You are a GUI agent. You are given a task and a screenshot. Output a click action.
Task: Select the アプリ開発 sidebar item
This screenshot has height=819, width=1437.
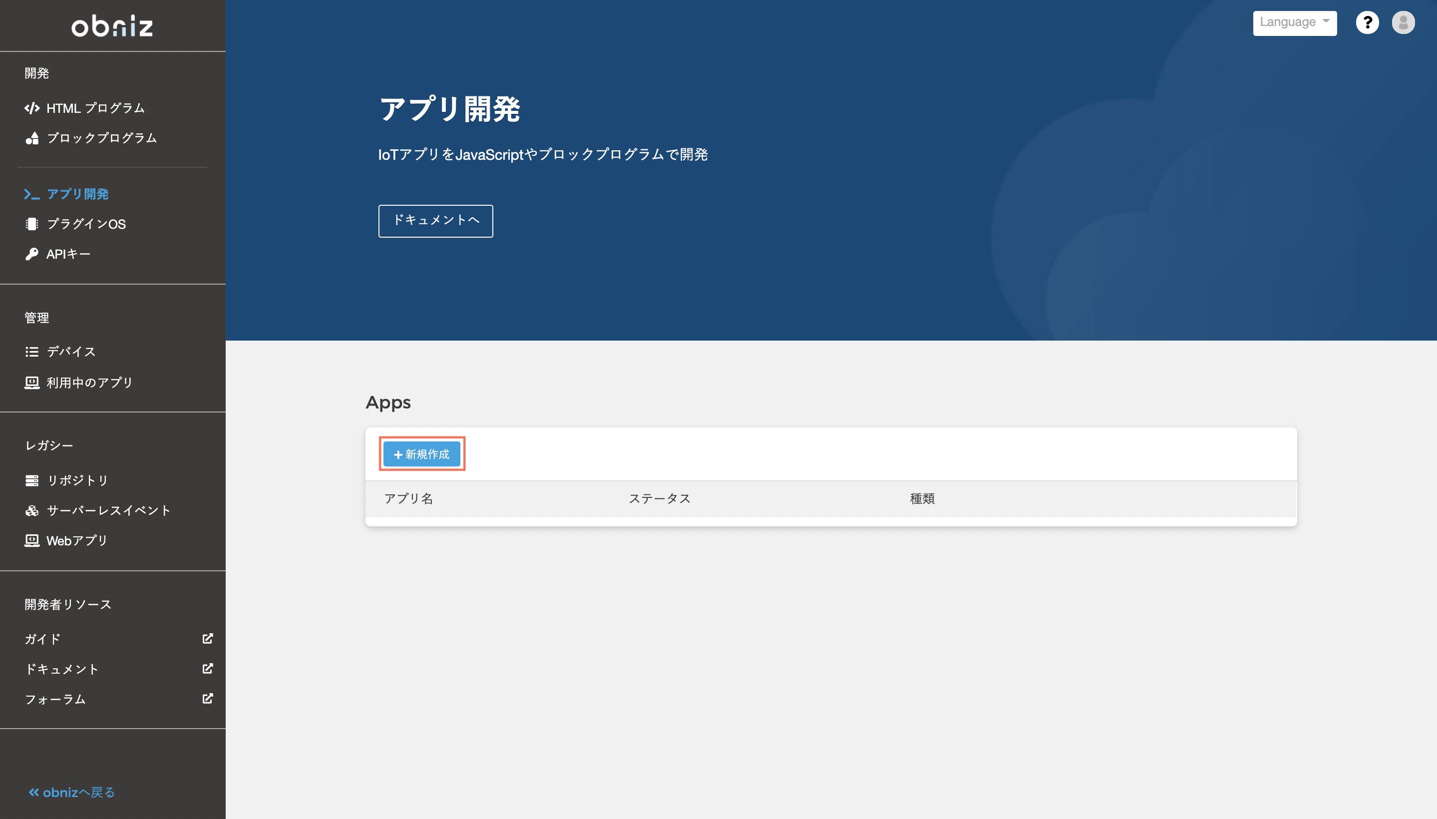[x=78, y=194]
